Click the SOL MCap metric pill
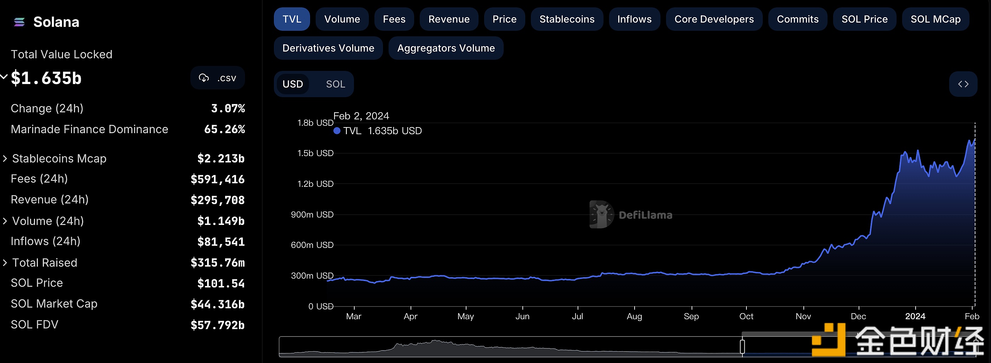This screenshot has height=363, width=991. pos(935,19)
